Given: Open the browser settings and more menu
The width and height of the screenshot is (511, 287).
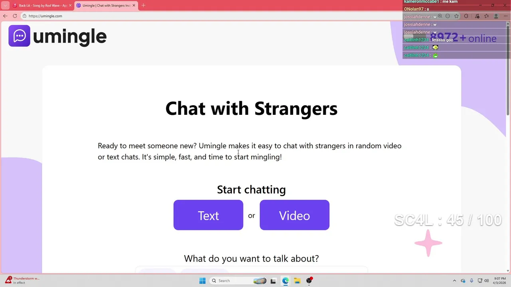Looking at the screenshot, I should click(x=506, y=16).
